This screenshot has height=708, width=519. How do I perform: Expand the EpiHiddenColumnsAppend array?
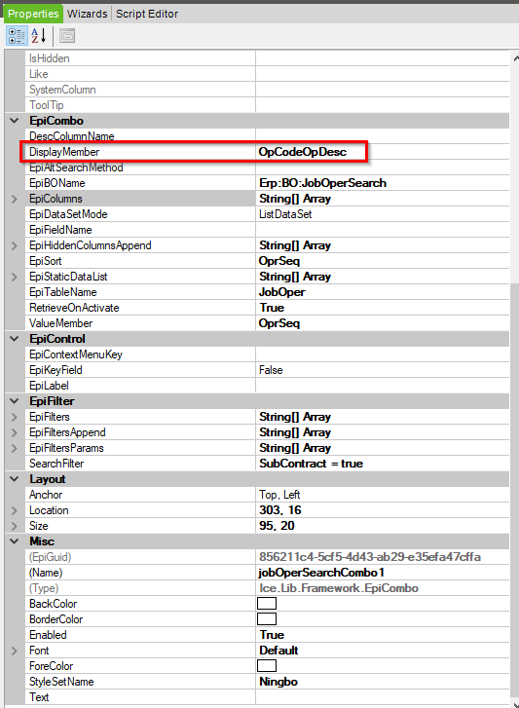tap(15, 245)
